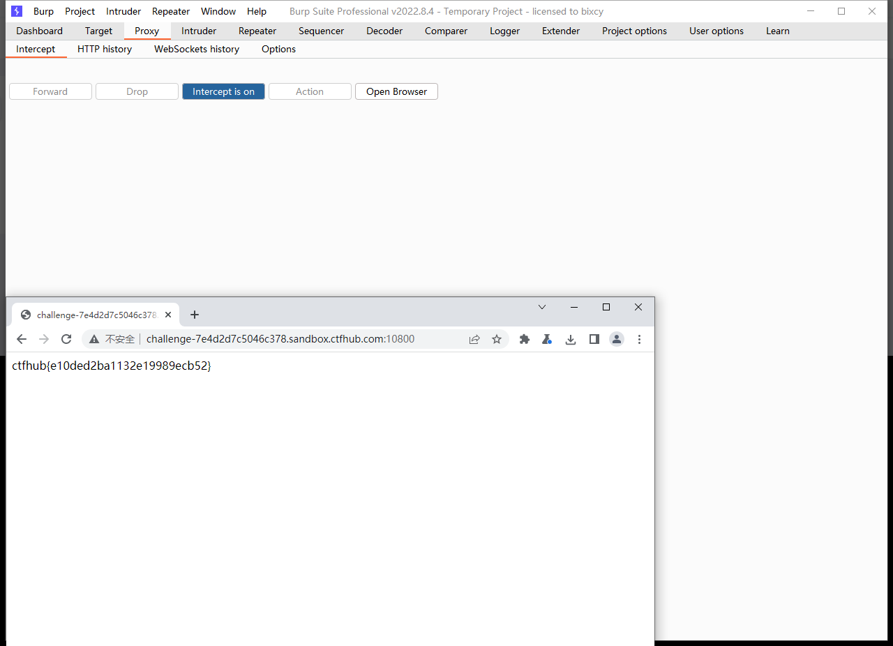Switch to the Dashboard tab

40,31
